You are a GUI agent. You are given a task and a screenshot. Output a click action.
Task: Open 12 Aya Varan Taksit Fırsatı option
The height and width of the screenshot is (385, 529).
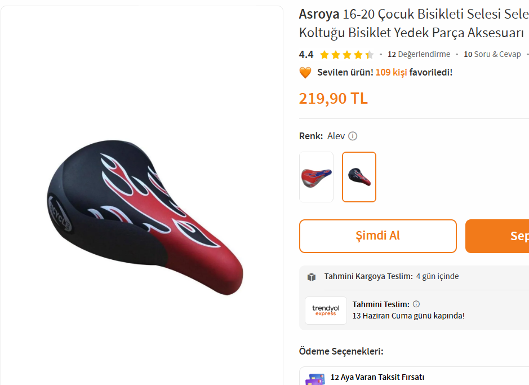377,377
